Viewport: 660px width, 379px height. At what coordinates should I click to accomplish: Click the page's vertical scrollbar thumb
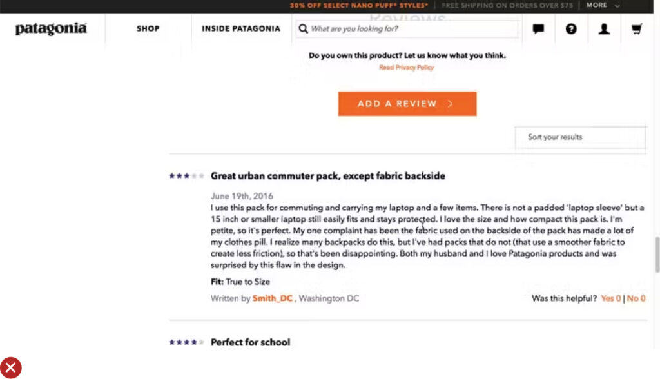[x=657, y=255]
